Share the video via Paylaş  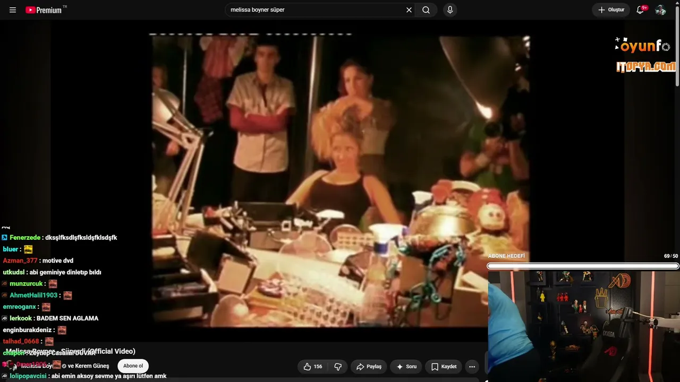click(369, 367)
